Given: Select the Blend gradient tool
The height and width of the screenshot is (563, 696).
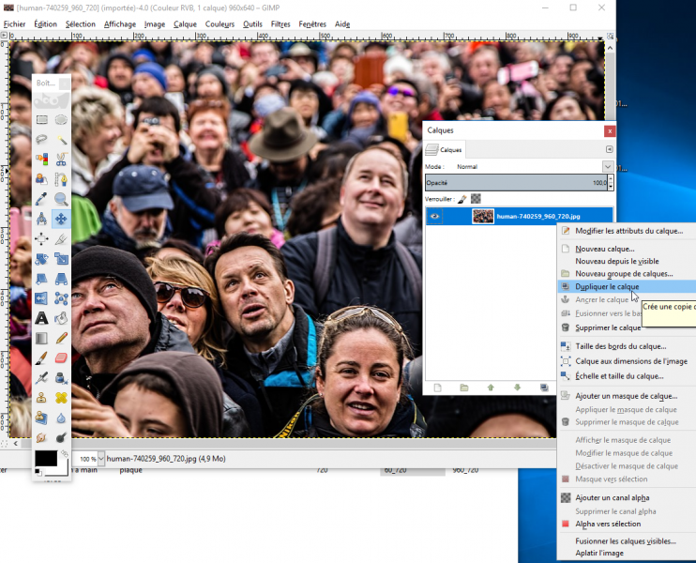Looking at the screenshot, I should 41,338.
